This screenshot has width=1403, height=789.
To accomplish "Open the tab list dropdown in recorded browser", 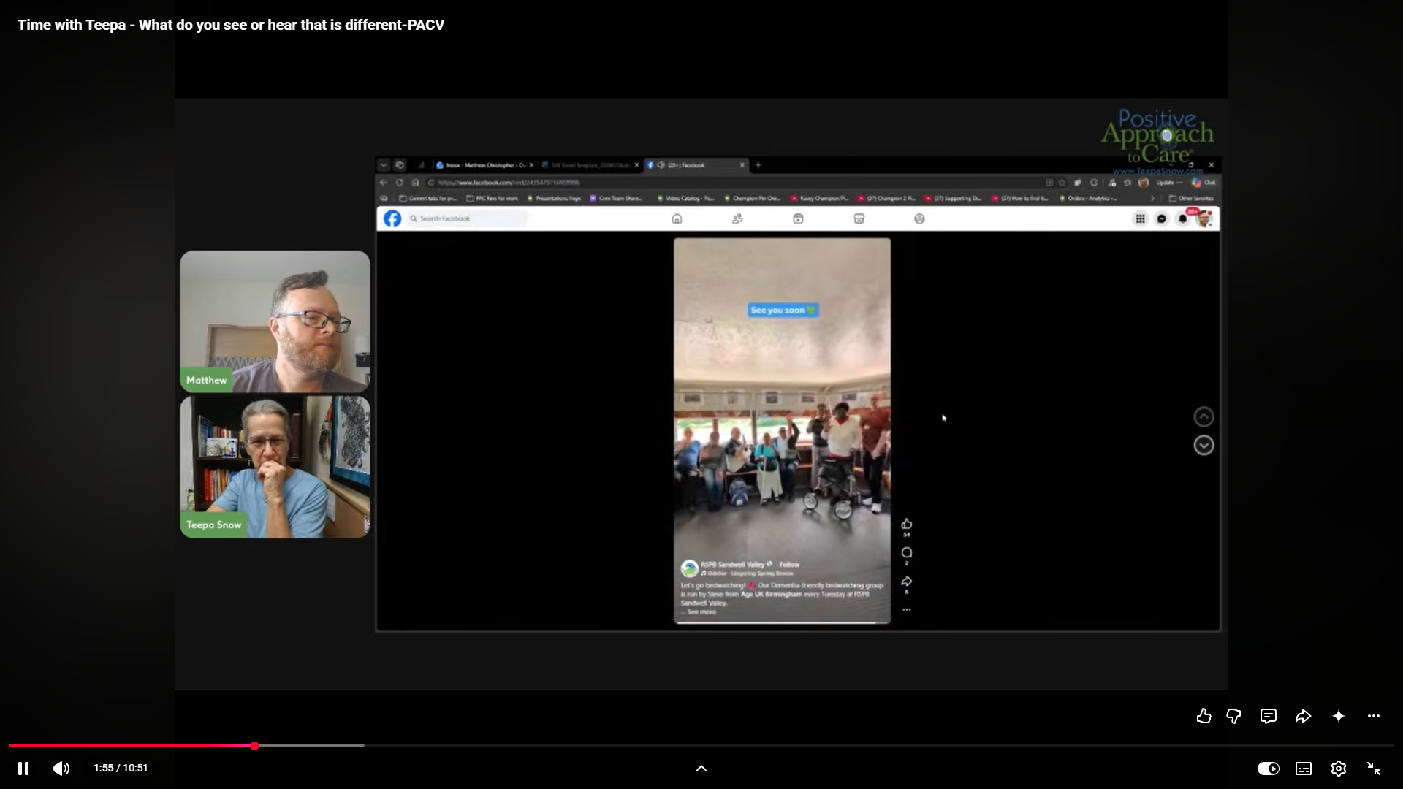I will [384, 165].
